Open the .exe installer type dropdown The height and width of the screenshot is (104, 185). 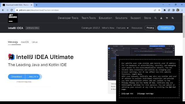[33, 77]
